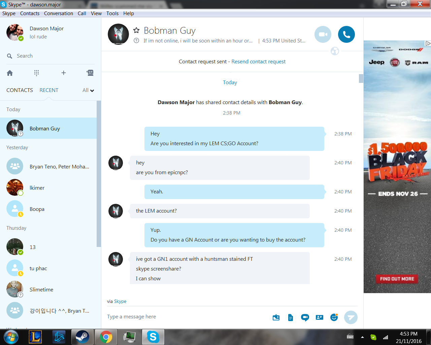Click the Skype taskbar icon
The width and height of the screenshot is (431, 345).
tap(153, 337)
